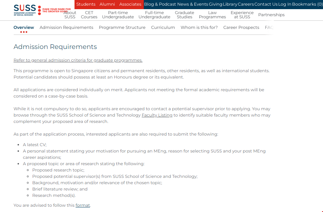Open the Associates menu
Image resolution: width=323 pixels, height=212 pixels.
click(x=130, y=4)
